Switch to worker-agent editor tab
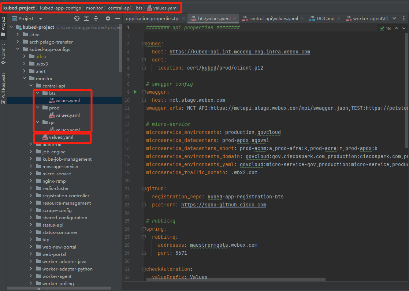 (x=367, y=19)
